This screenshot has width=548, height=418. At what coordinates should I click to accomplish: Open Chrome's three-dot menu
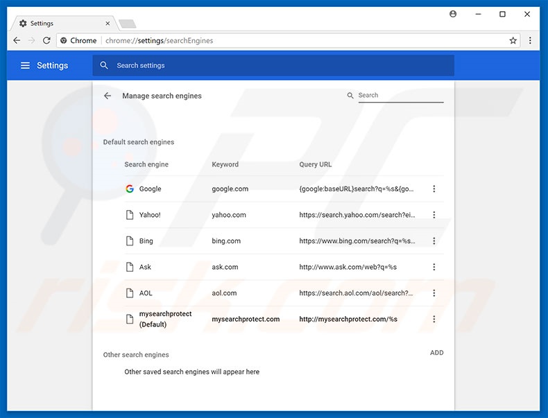tap(530, 40)
